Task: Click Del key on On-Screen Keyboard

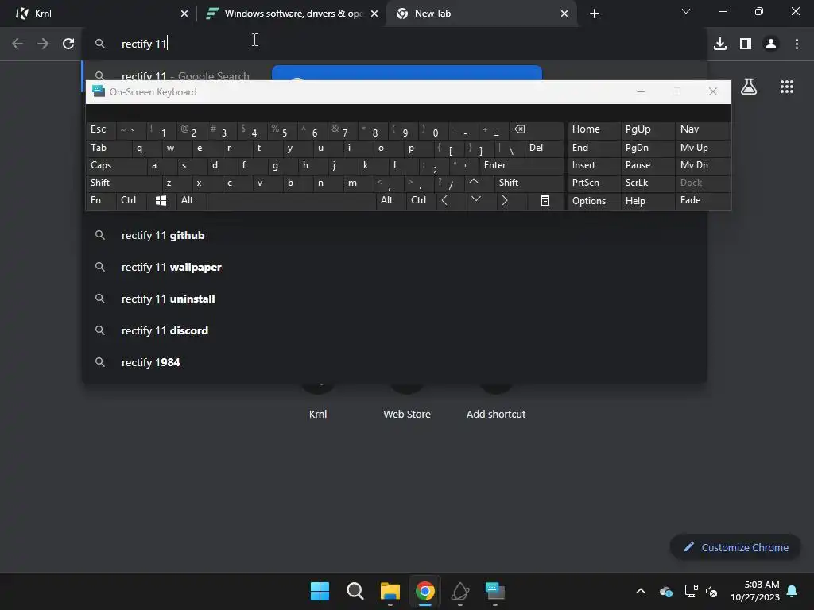Action: click(x=544, y=149)
